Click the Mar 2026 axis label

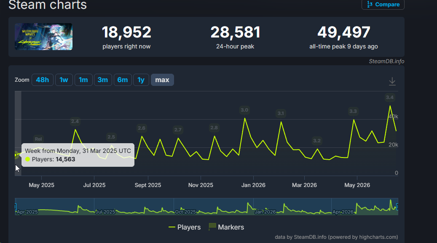click(x=304, y=185)
